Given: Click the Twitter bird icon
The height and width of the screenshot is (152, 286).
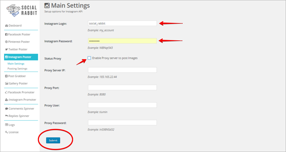Looking at the screenshot, I should tap(7, 49).
